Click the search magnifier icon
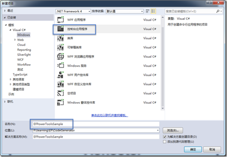Image resolution: width=227 pixels, height=157 pixels. pos(218,11)
